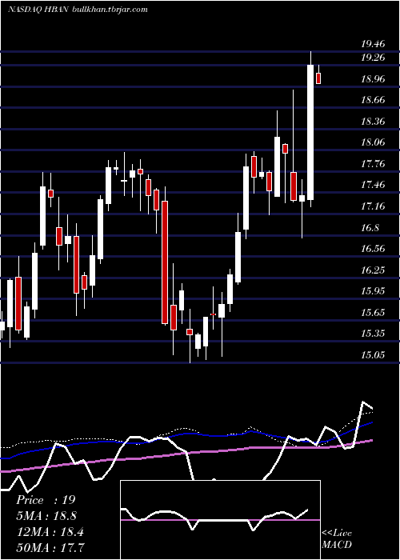Click the 16.8 price axis label
The width and height of the screenshot is (400, 560).
click(370, 227)
